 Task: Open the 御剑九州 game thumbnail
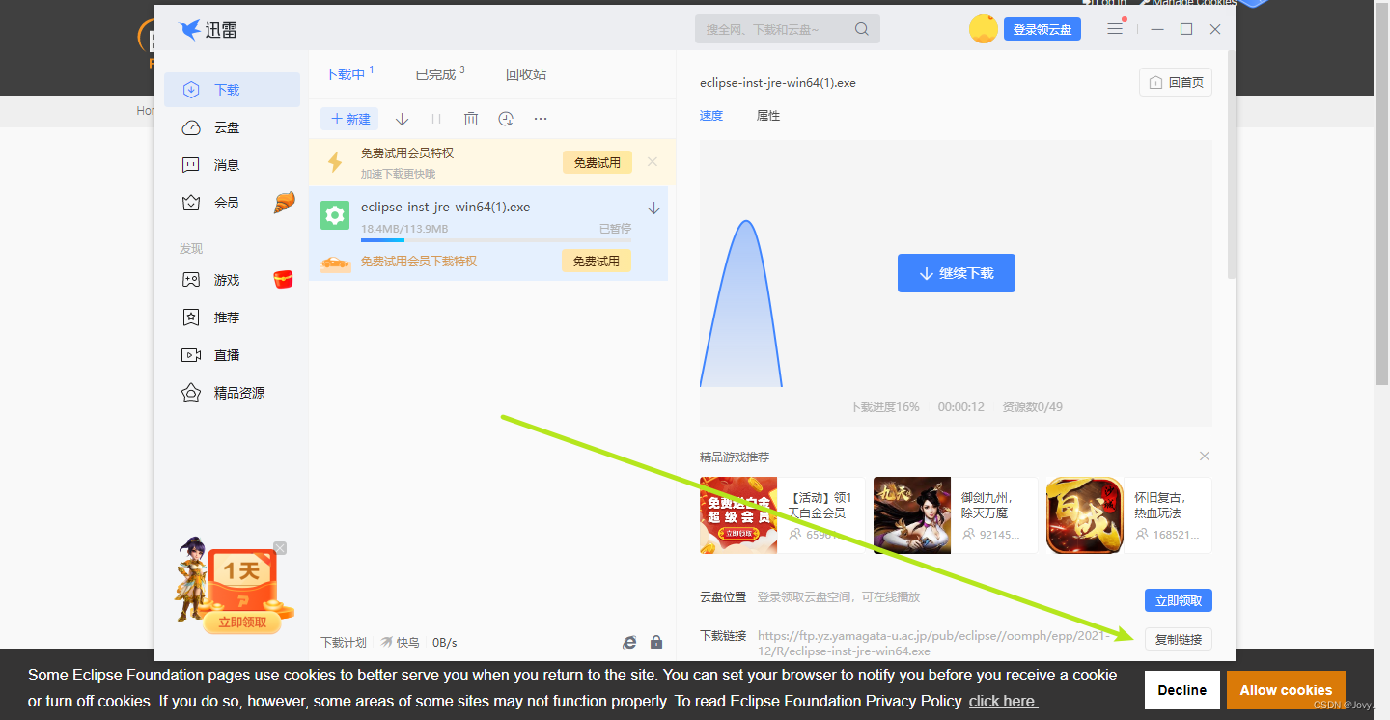[912, 515]
